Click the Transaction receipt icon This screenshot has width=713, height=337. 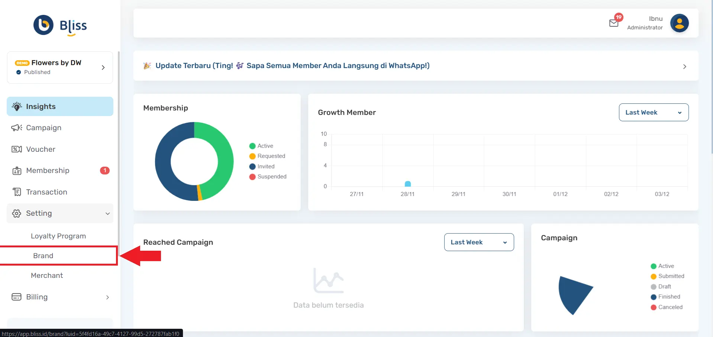click(x=17, y=192)
